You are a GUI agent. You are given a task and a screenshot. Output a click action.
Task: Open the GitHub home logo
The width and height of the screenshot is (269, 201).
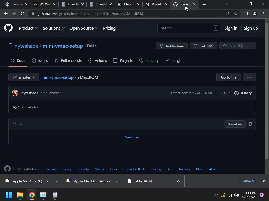click(x=8, y=28)
